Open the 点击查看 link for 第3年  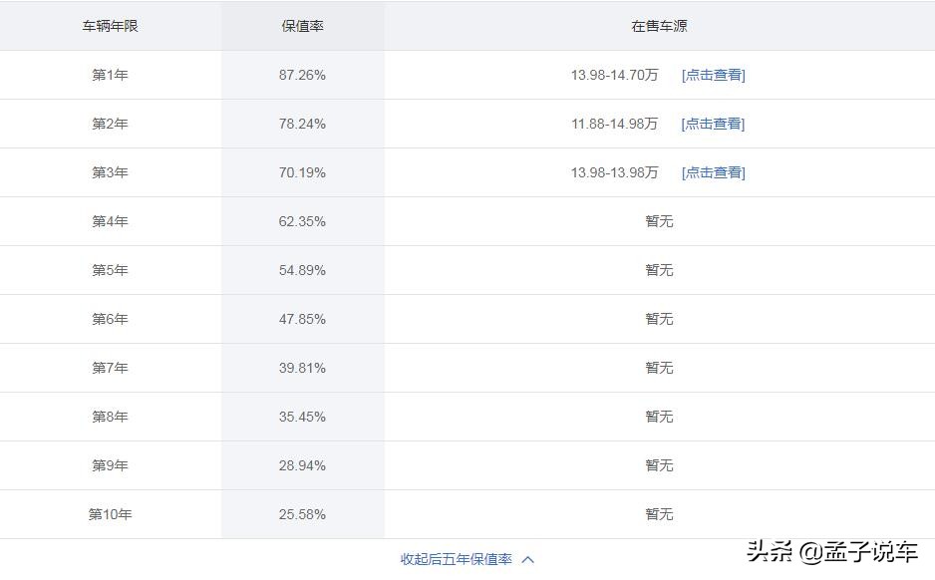click(x=713, y=171)
